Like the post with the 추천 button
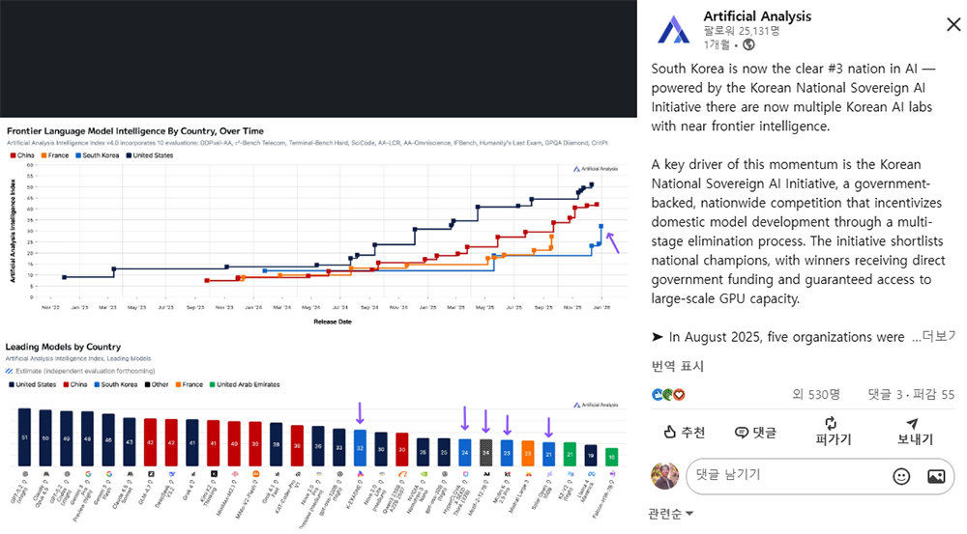Screen dimensions: 967x534 [684, 433]
